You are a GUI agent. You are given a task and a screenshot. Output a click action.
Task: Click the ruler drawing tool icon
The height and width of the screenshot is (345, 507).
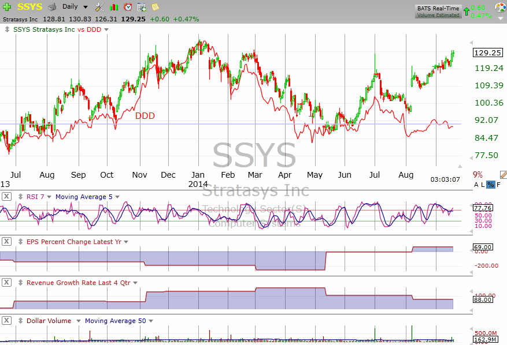click(x=504, y=175)
